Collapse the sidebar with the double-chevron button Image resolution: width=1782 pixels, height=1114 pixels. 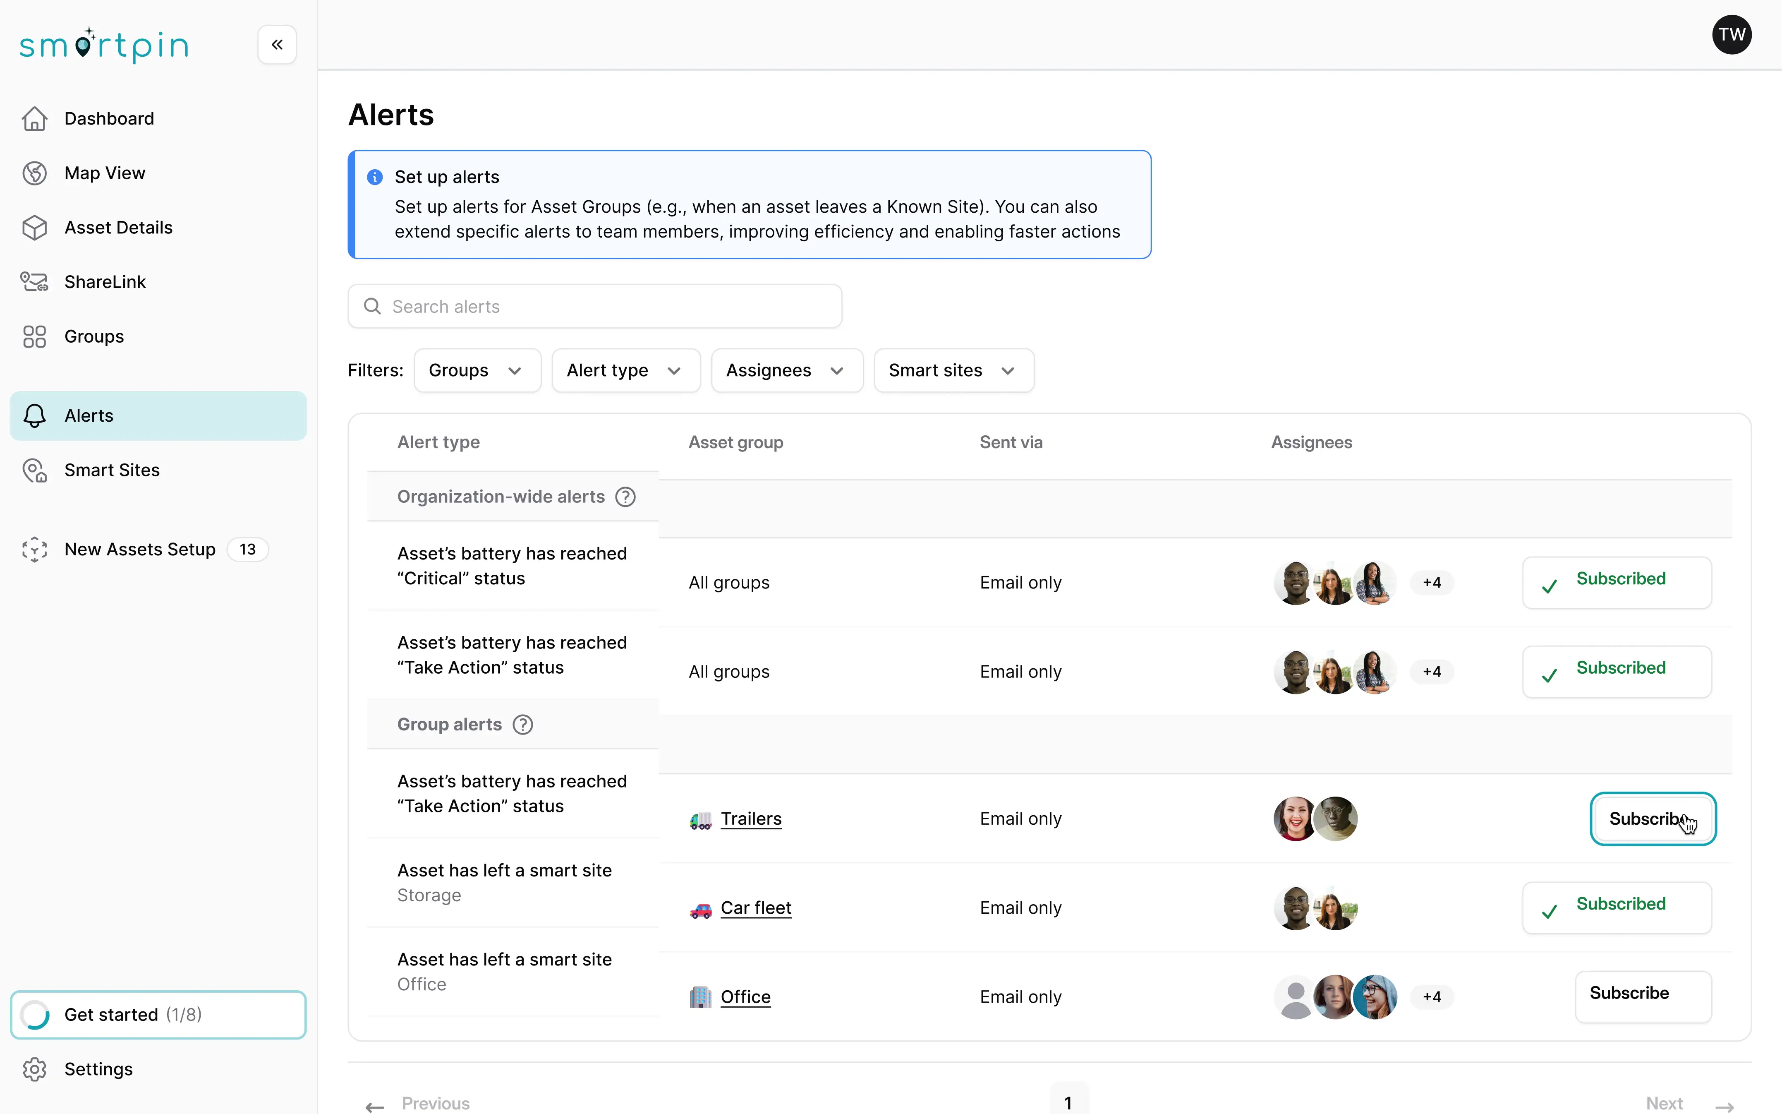[277, 45]
